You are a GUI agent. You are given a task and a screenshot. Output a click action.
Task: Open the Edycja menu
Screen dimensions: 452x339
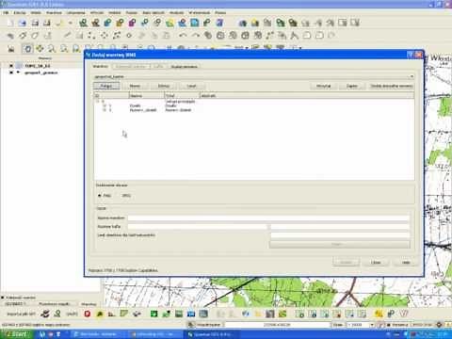click(20, 12)
